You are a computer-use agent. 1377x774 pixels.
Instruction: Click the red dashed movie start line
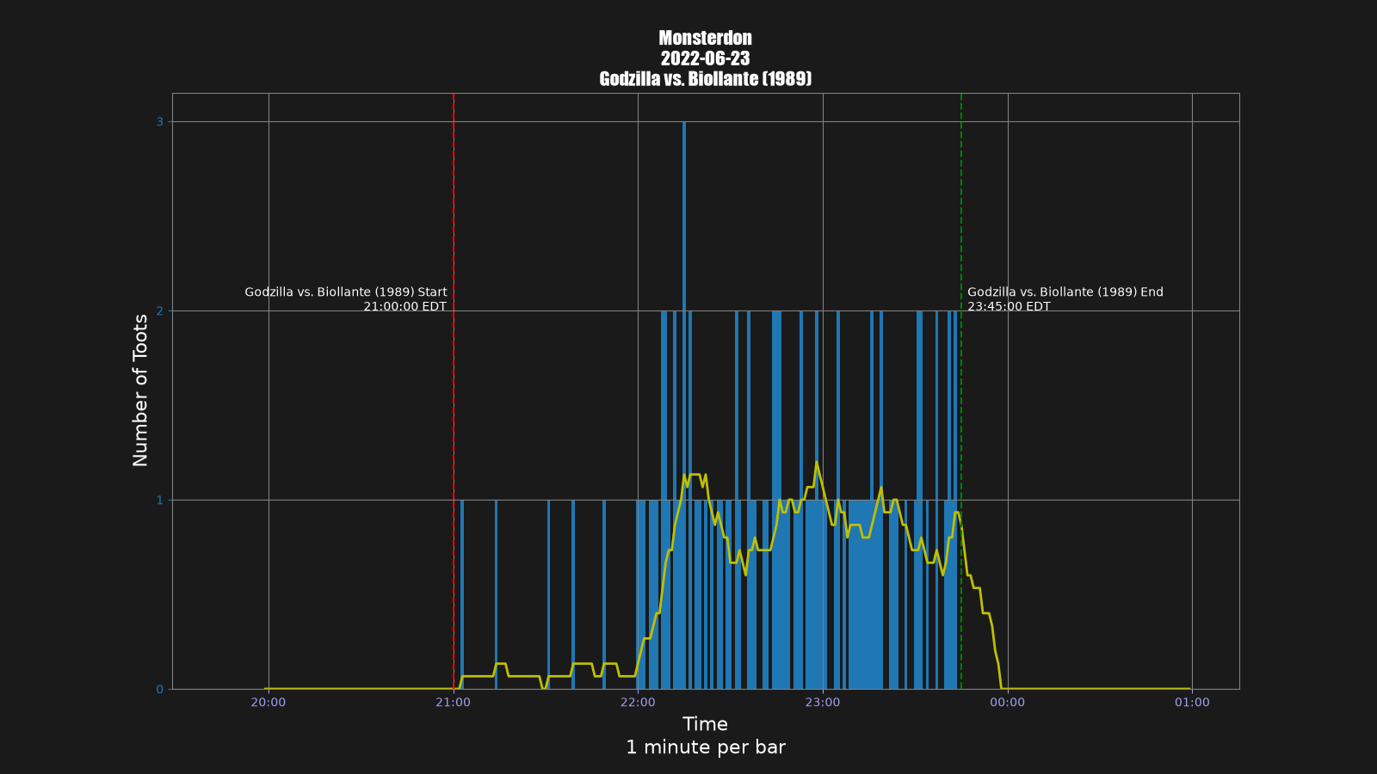[x=454, y=391]
